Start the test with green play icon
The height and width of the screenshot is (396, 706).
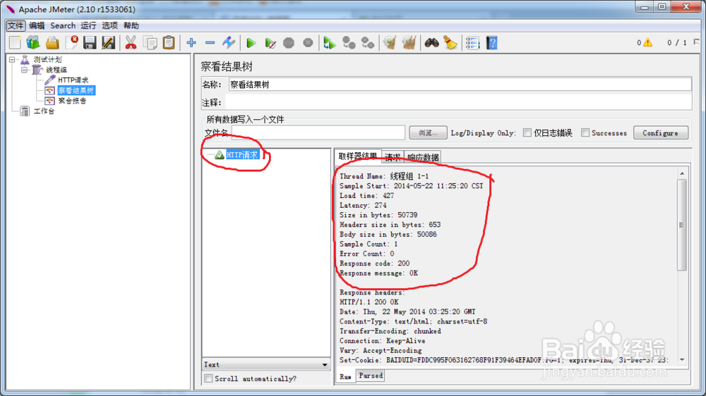tap(251, 43)
